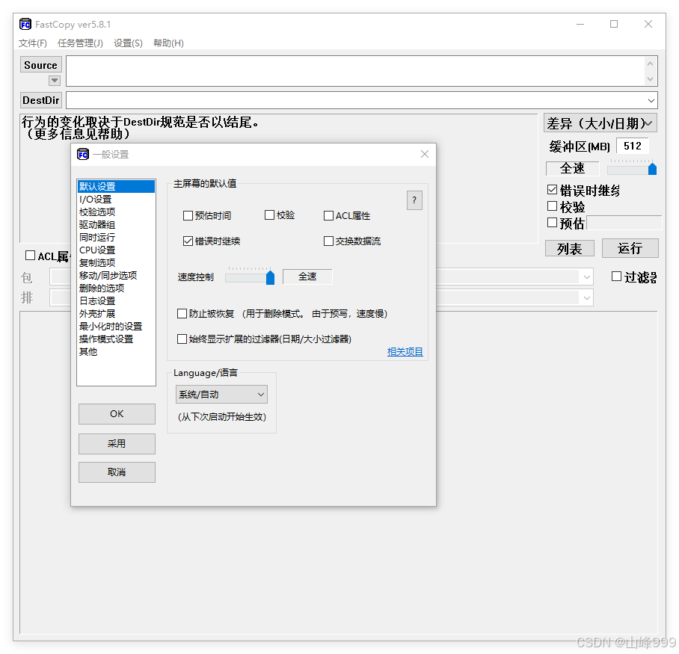Select 复制选项 in settings list

coord(116,263)
